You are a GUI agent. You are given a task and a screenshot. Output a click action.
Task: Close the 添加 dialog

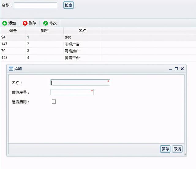182,69
